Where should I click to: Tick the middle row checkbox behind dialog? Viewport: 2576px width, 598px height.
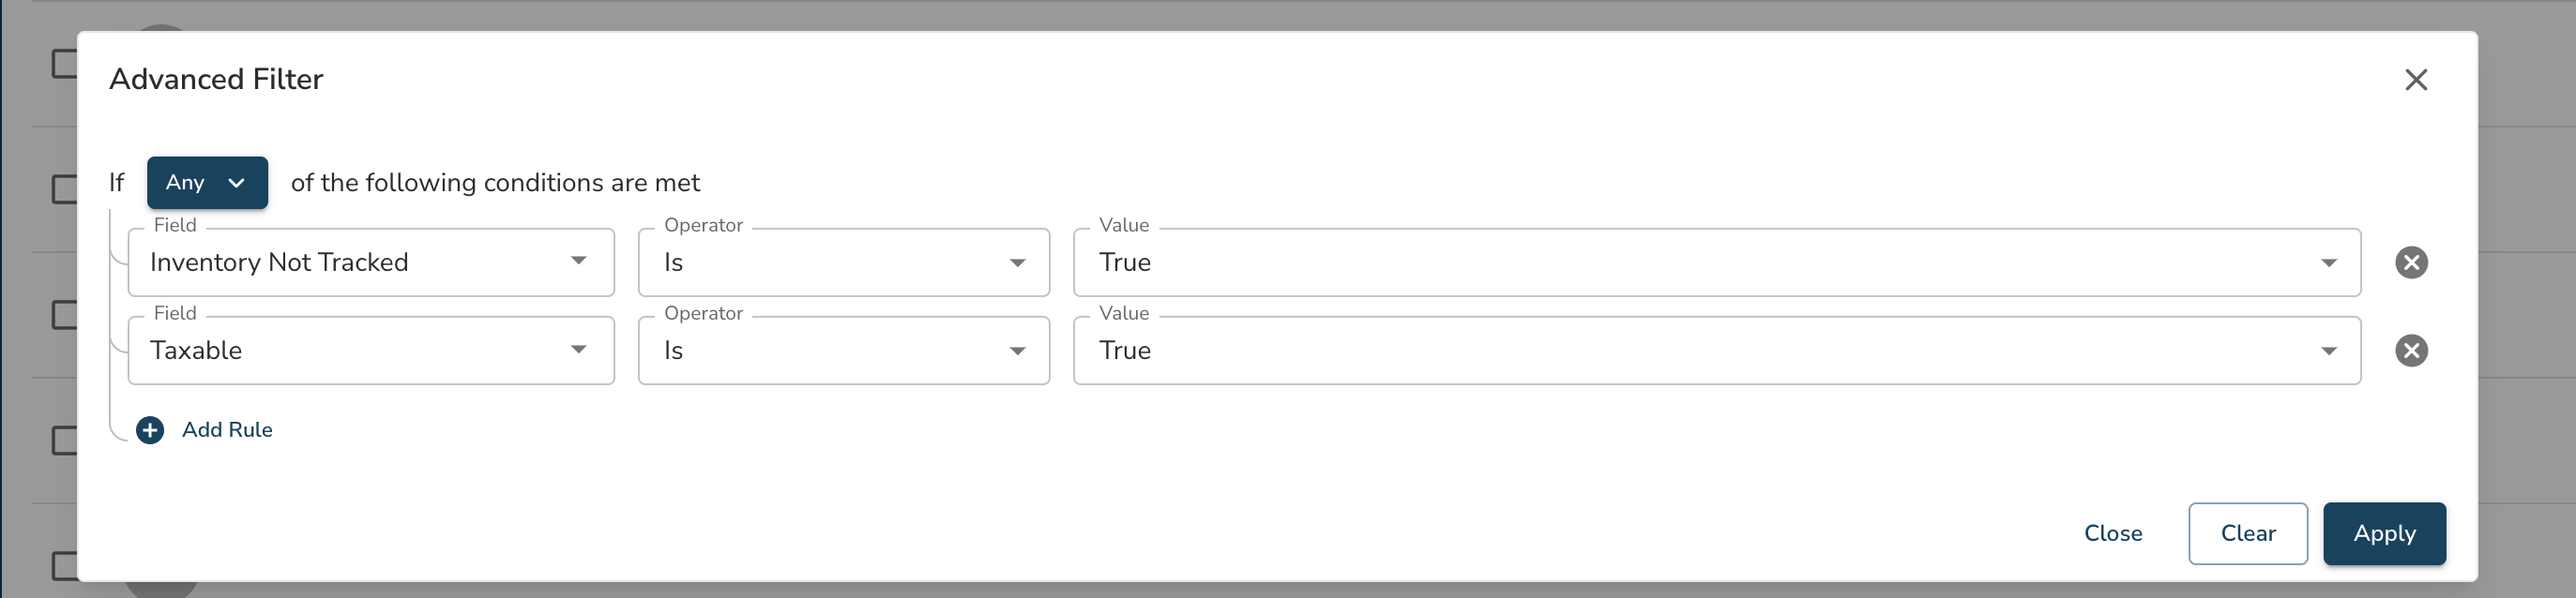click(x=64, y=315)
